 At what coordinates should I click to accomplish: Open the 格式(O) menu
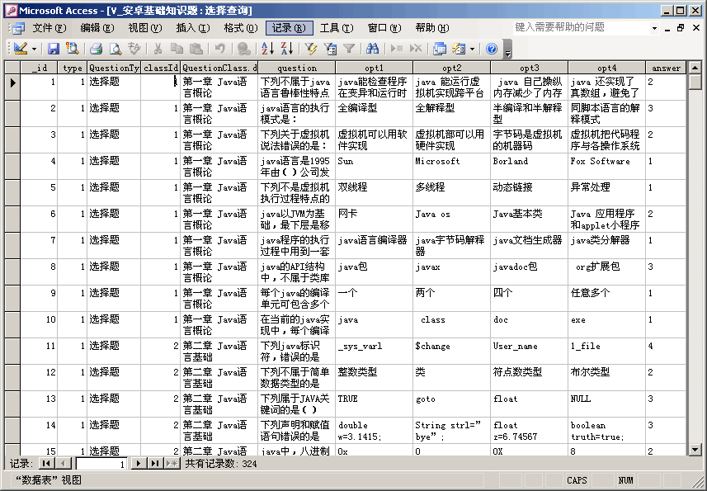(241, 28)
